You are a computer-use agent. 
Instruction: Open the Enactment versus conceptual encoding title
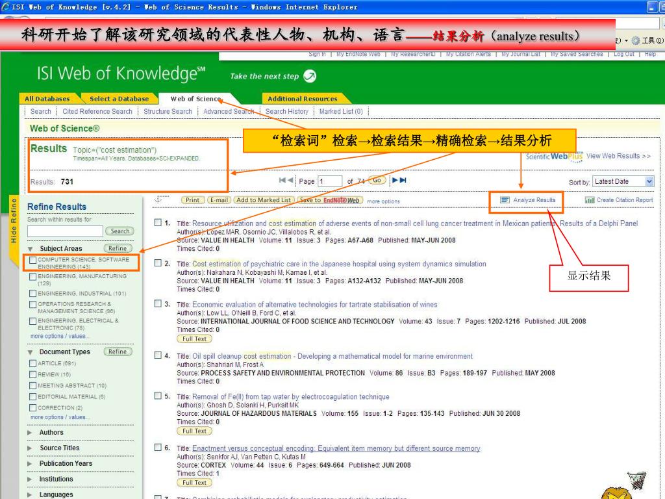coord(336,448)
